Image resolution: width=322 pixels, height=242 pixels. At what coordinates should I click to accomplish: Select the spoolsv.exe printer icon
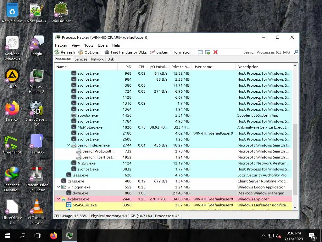(74, 115)
